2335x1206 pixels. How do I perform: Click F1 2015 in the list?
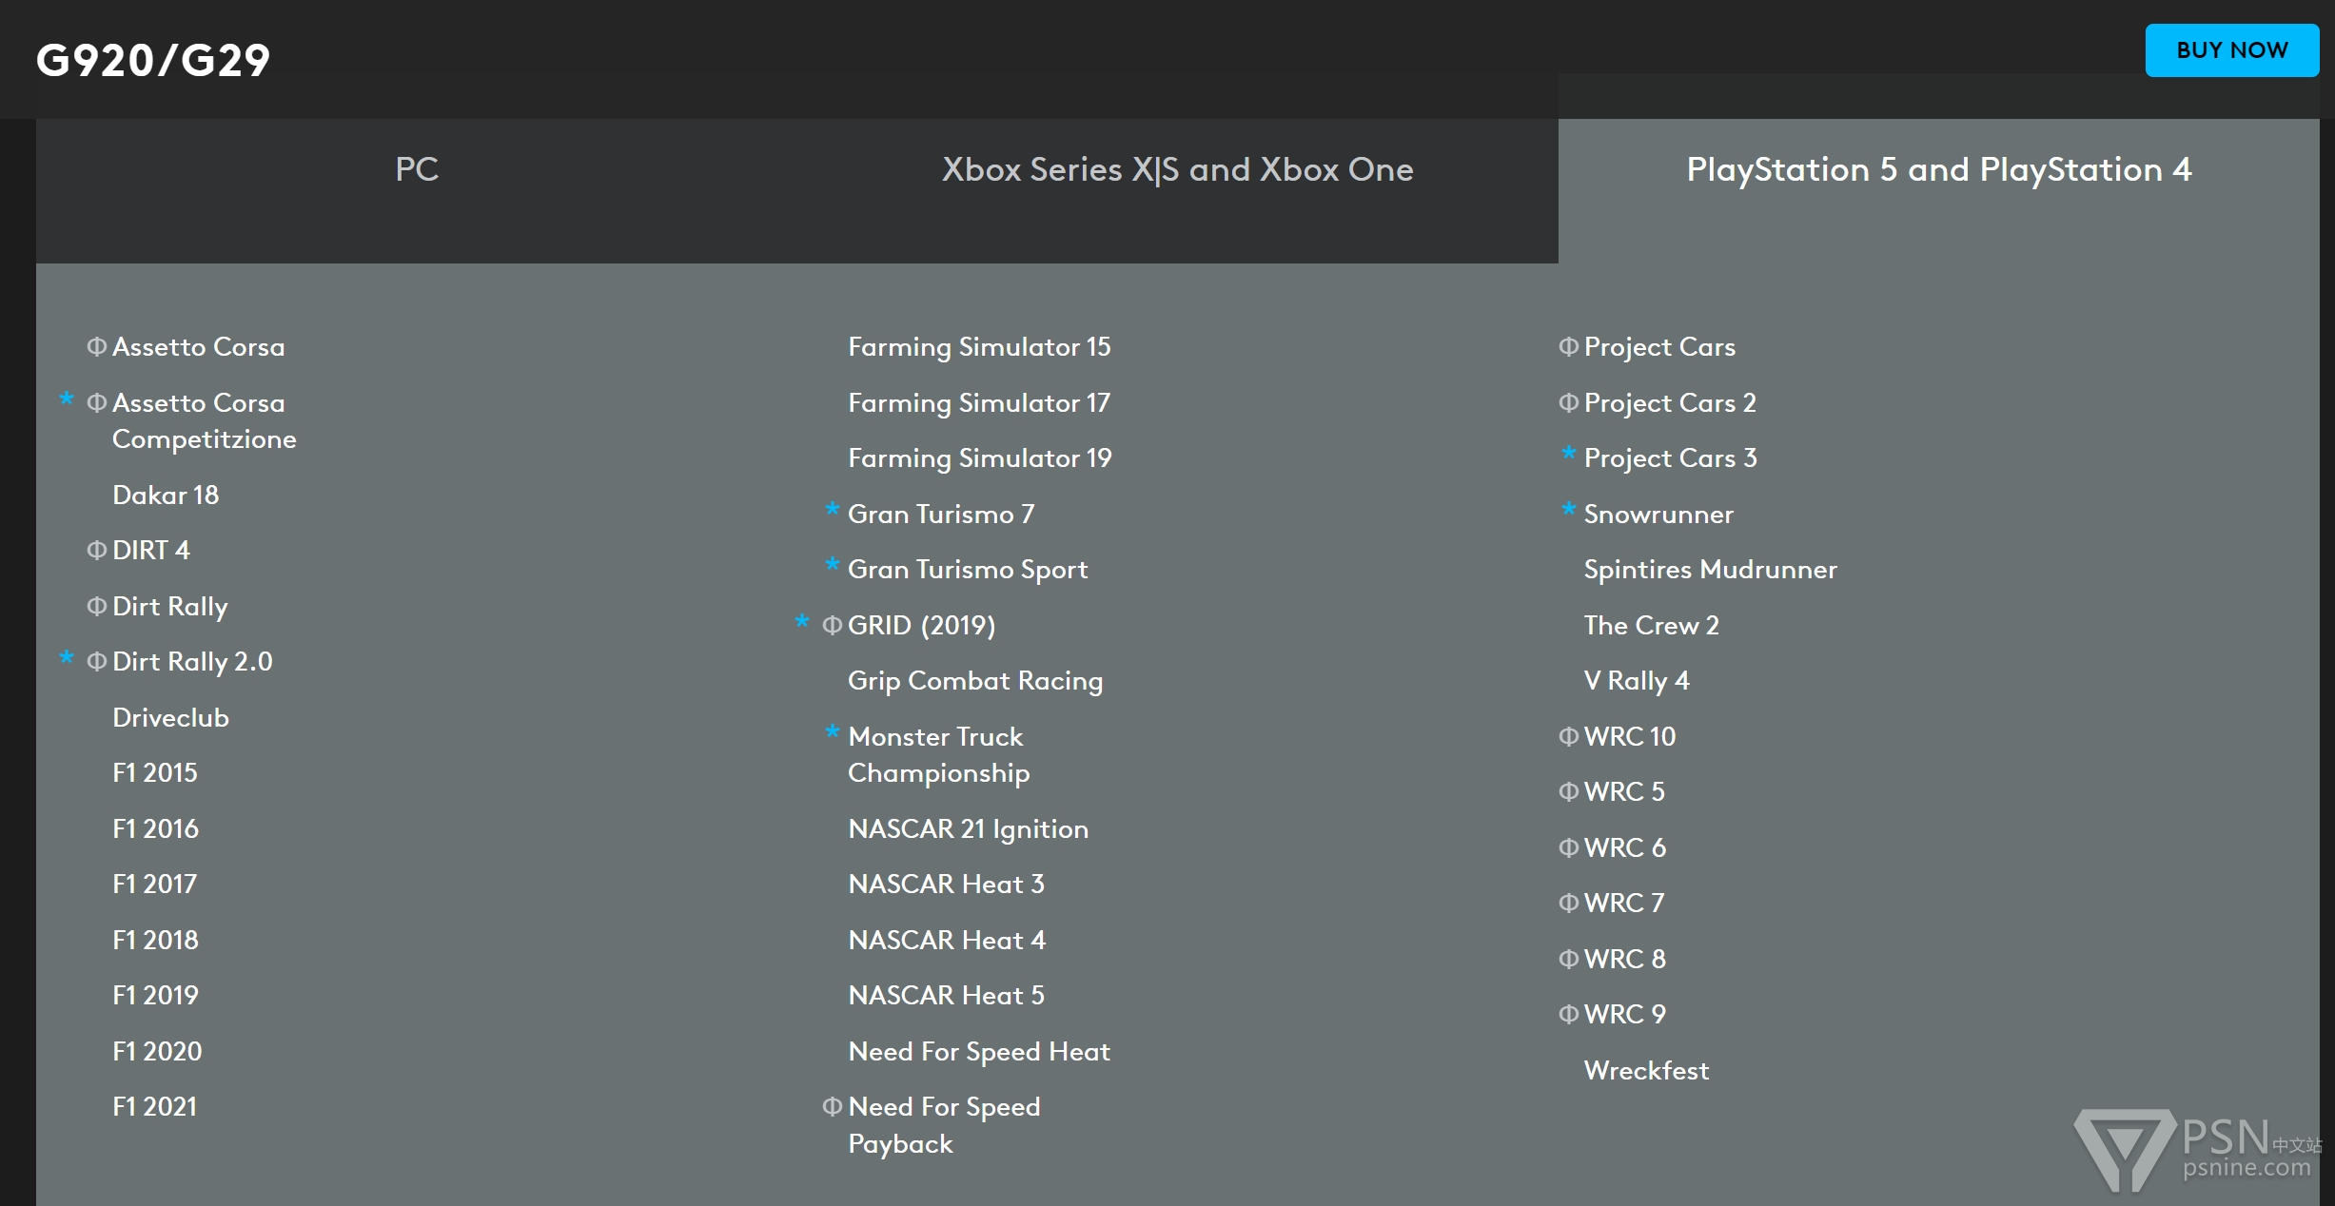155,773
